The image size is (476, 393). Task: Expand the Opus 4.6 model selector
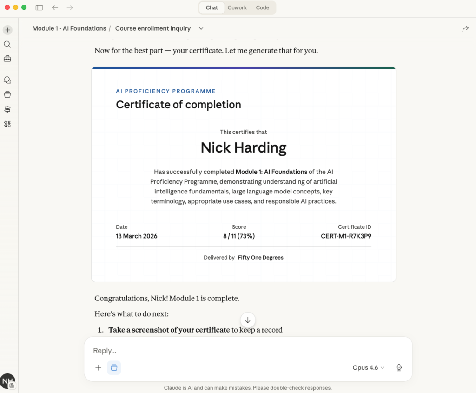pyautogui.click(x=369, y=367)
